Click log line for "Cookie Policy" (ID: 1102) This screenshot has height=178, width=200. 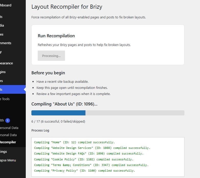pyautogui.click(x=84, y=159)
